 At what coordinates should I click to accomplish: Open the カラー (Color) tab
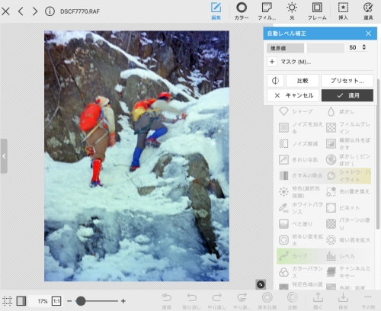242,11
